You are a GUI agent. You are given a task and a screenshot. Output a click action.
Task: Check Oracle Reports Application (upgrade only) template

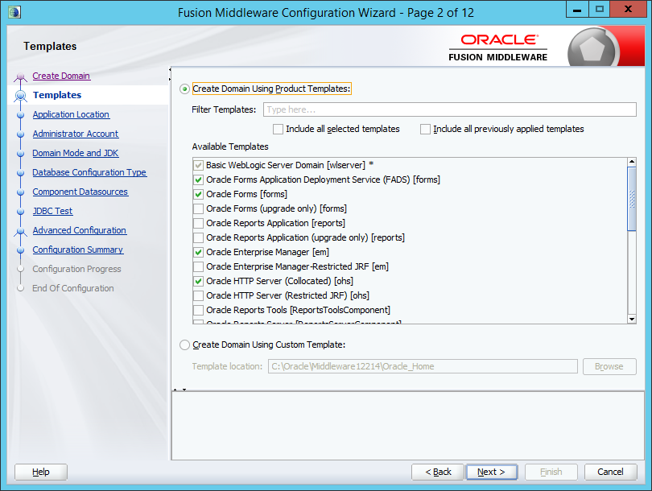click(x=198, y=237)
